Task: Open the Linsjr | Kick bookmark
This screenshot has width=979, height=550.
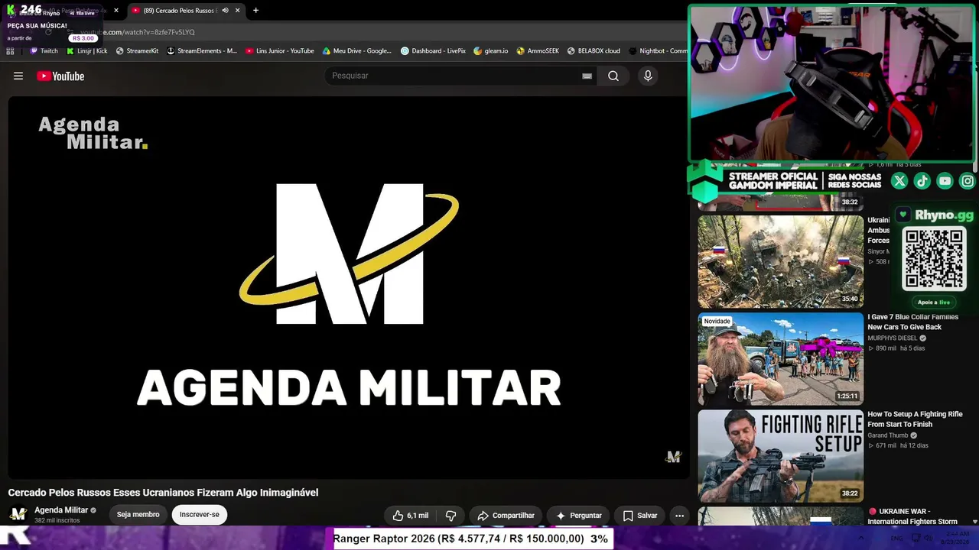Action: click(x=87, y=51)
